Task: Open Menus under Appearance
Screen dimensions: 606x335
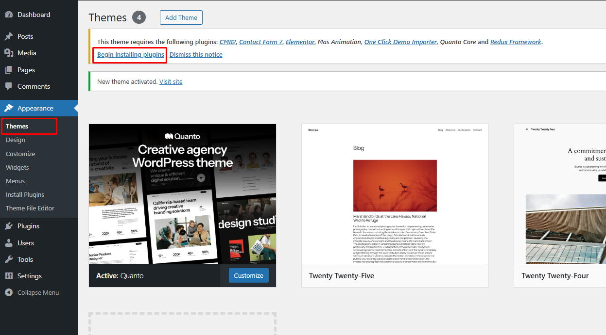Action: pyautogui.click(x=15, y=181)
